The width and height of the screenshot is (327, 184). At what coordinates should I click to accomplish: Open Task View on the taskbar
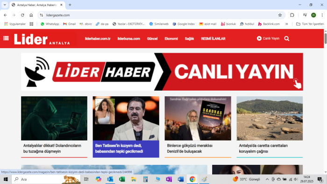pyautogui.click(x=86, y=179)
